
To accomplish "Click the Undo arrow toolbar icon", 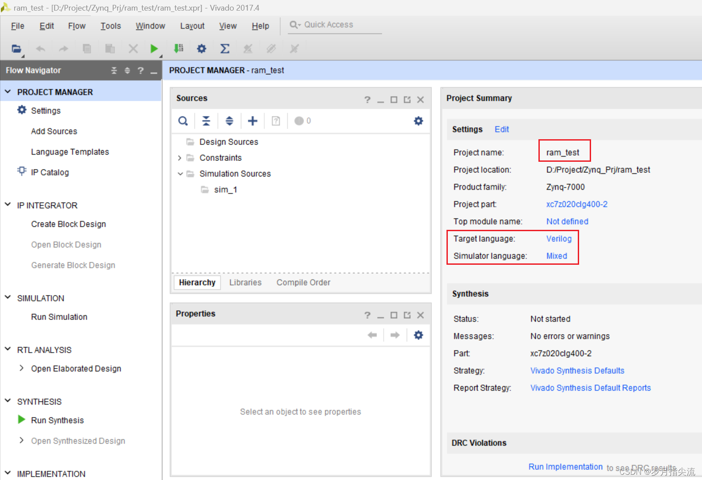I will point(41,49).
